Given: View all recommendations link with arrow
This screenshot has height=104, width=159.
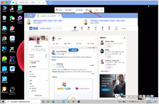Looking at the screenshot, I should 105,71.
